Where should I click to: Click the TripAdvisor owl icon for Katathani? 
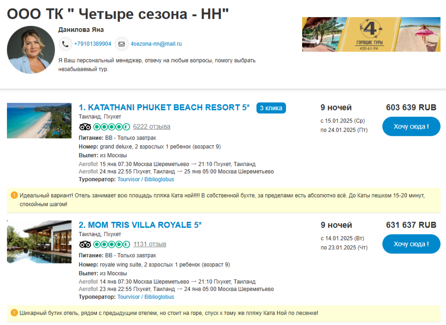pos(85,127)
